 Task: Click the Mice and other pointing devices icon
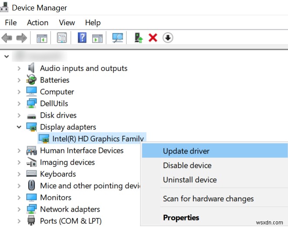[x=31, y=185]
